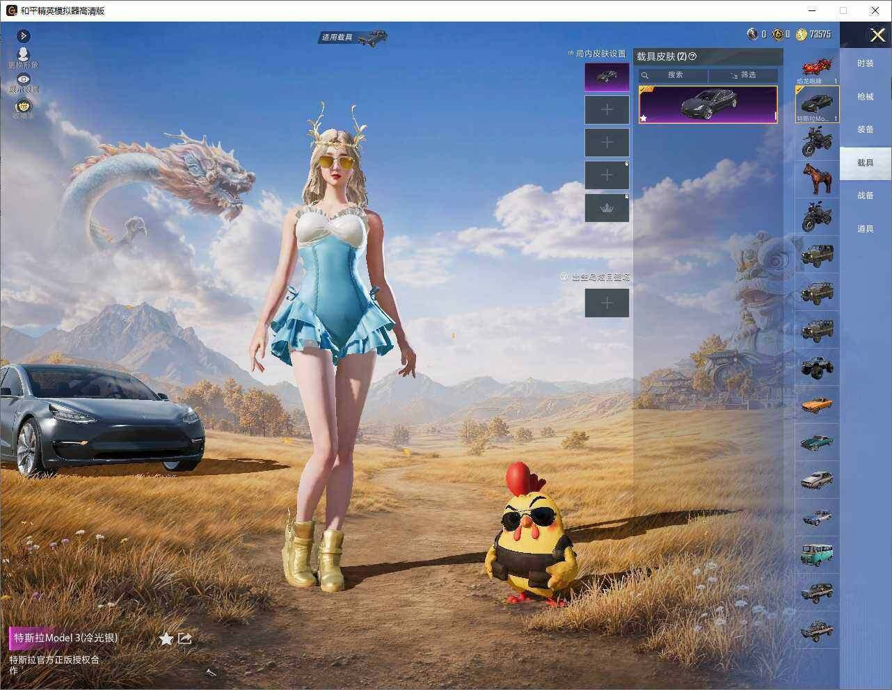
Task: Click the locked crown skin slot
Action: point(607,208)
